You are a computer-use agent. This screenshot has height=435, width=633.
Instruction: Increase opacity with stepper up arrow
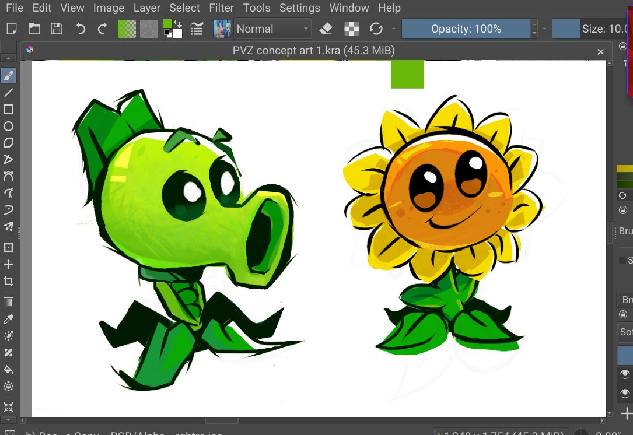(x=534, y=24)
